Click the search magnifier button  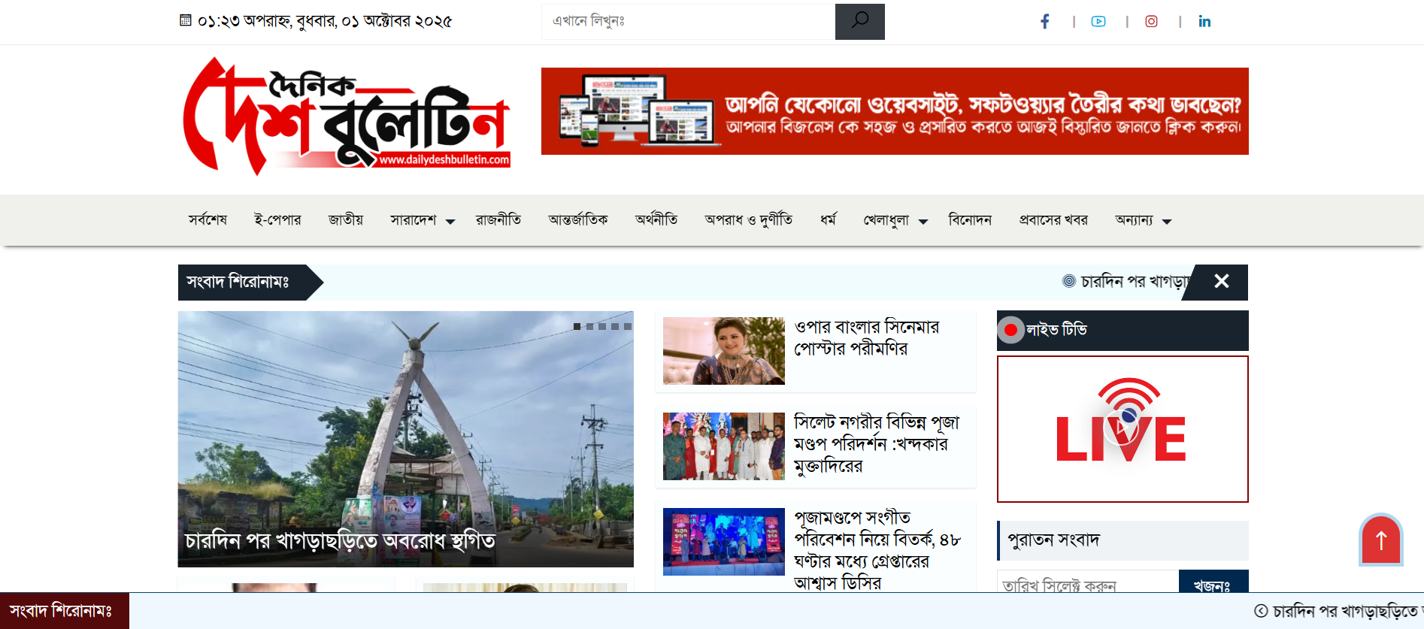coord(859,21)
